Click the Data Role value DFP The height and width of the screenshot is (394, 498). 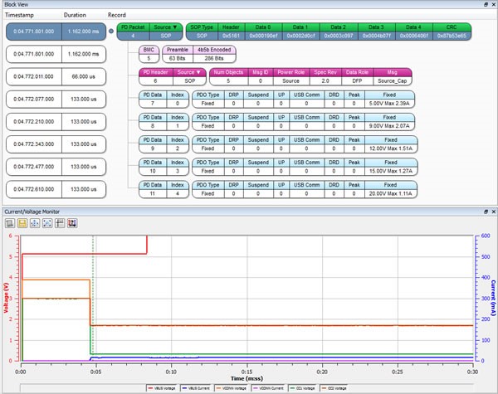pyautogui.click(x=357, y=81)
